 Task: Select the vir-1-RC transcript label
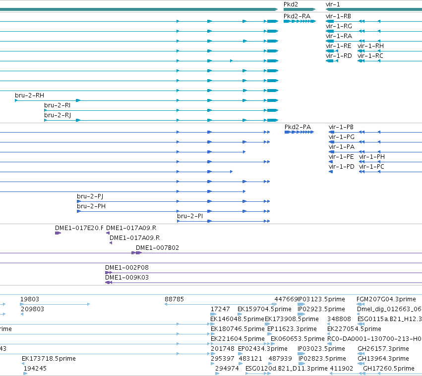(370, 56)
